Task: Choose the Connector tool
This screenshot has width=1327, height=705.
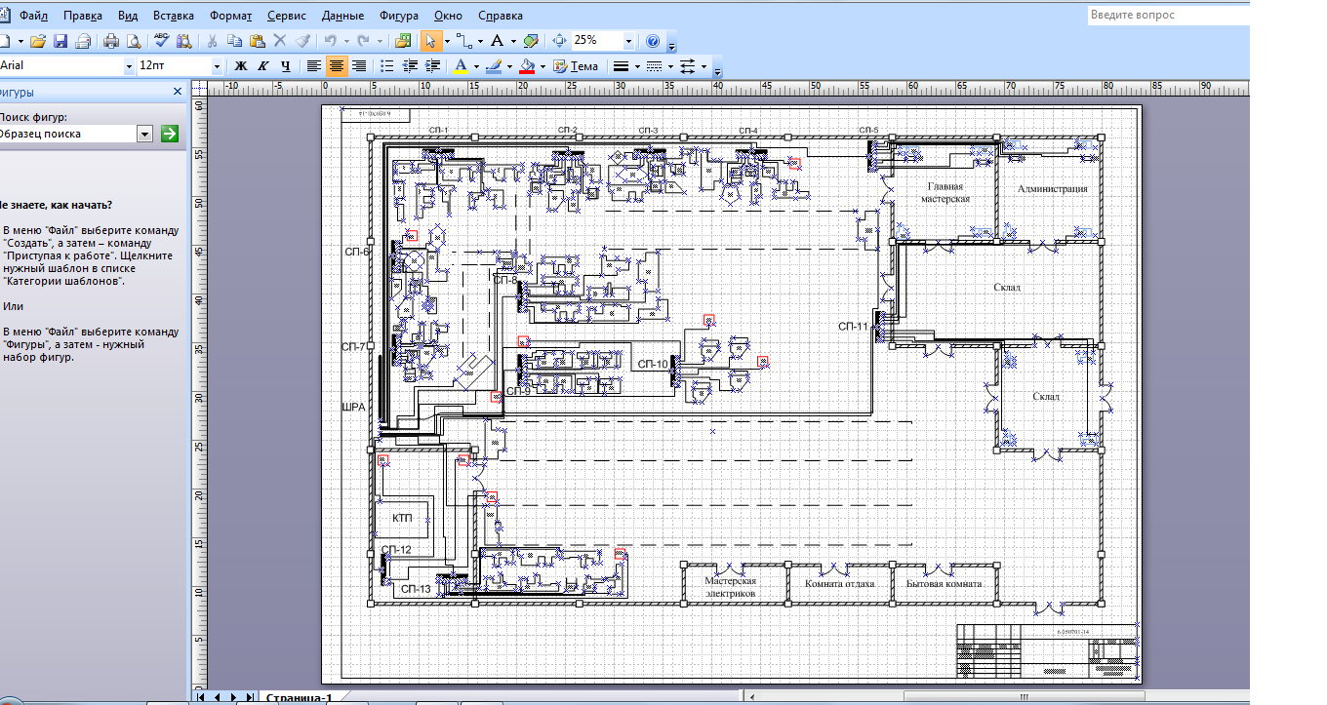Action: click(464, 41)
